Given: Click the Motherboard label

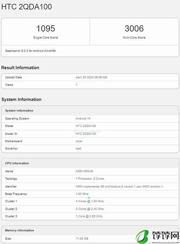Looking at the screenshot, I should pos(14,141).
